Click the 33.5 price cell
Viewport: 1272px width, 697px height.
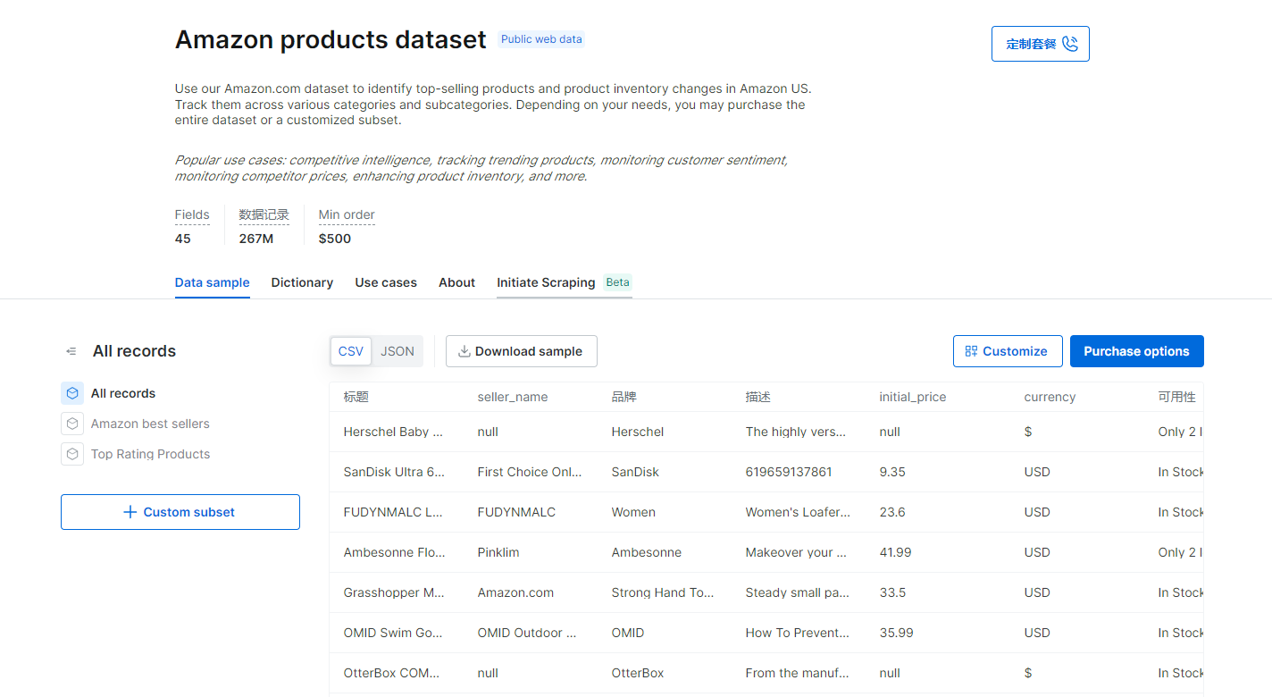tap(893, 592)
